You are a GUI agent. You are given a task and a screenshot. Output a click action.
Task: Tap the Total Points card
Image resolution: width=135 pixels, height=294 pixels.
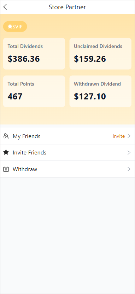(34, 91)
